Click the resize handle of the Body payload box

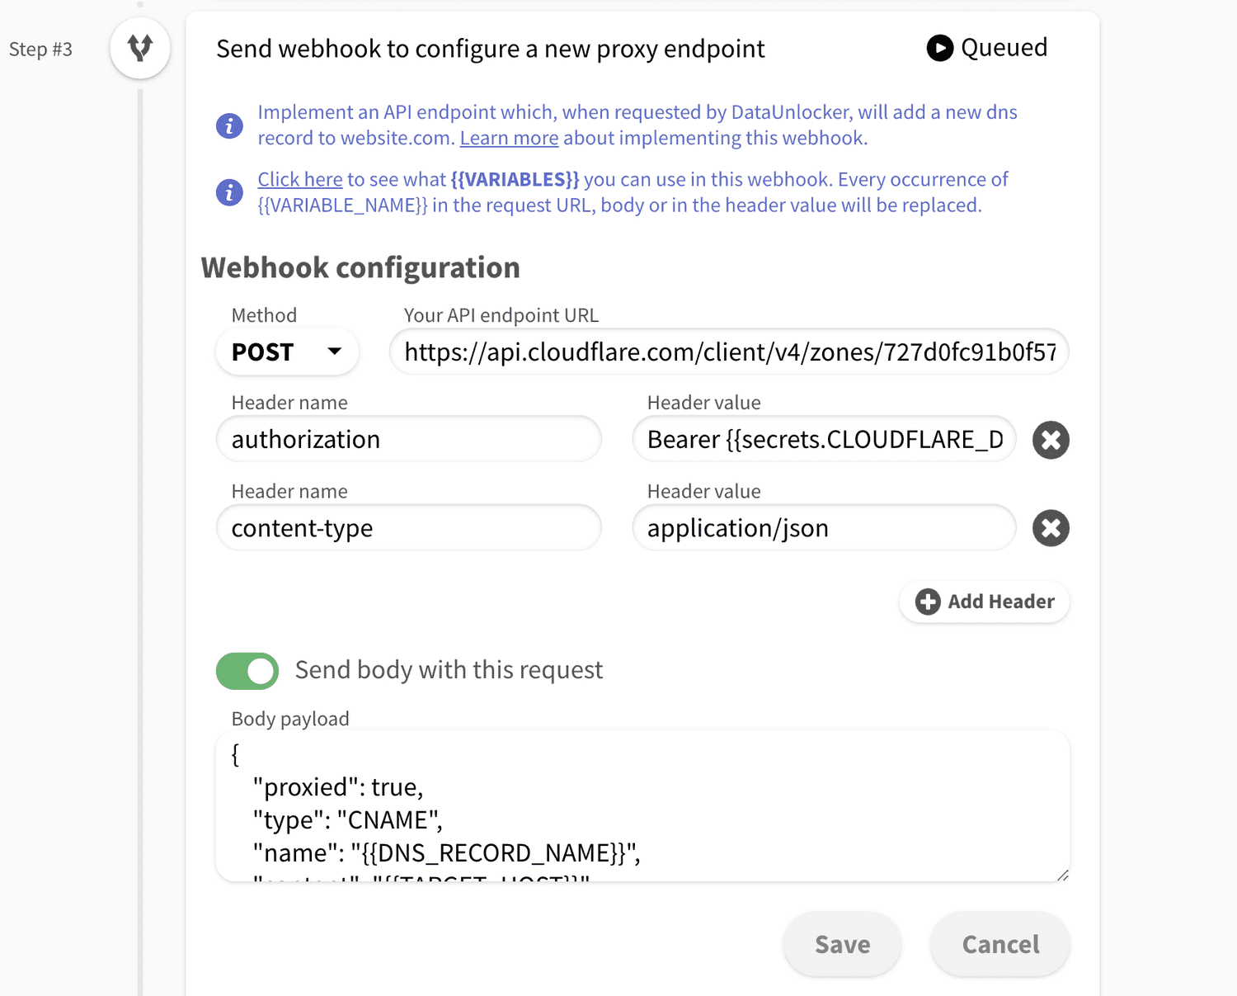point(1062,876)
